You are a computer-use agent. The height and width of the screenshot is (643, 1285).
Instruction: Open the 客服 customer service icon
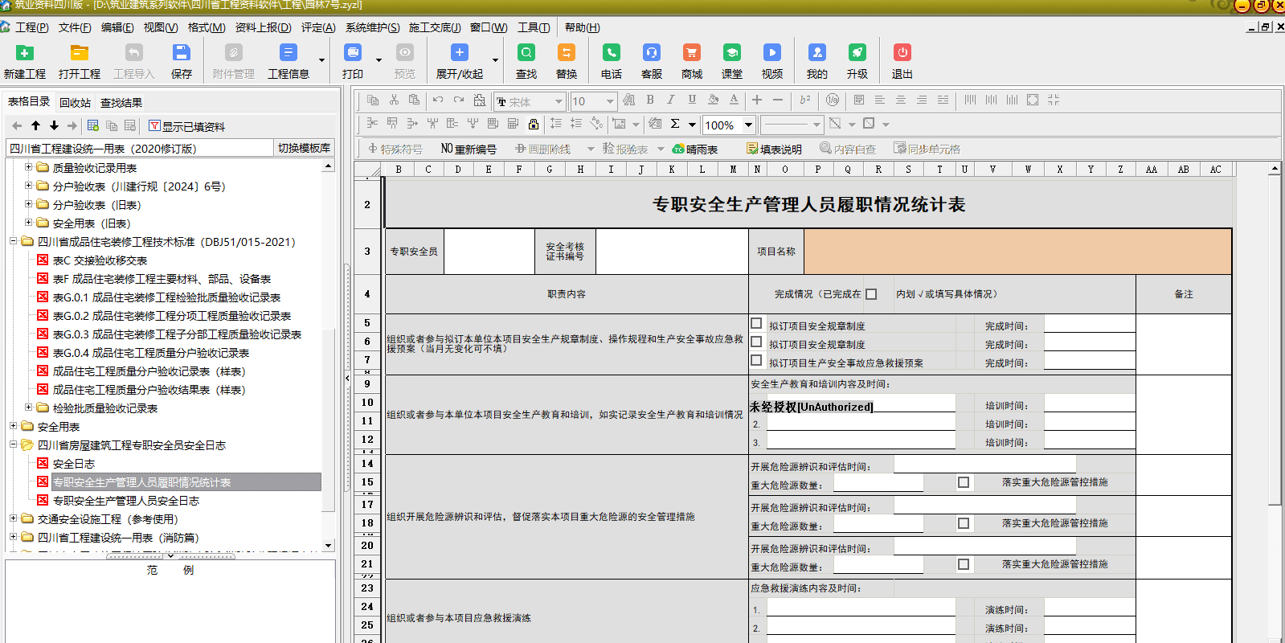pos(651,53)
